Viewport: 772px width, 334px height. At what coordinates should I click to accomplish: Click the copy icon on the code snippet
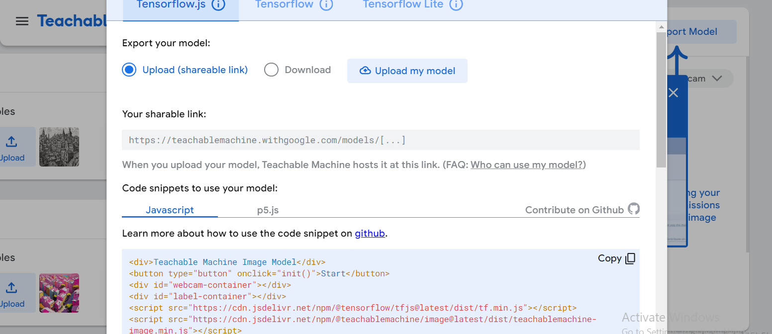click(x=630, y=258)
